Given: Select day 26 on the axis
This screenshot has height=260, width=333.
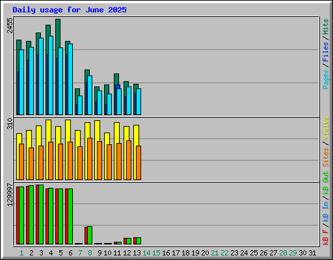Looking at the screenshot, I should (x=263, y=253).
